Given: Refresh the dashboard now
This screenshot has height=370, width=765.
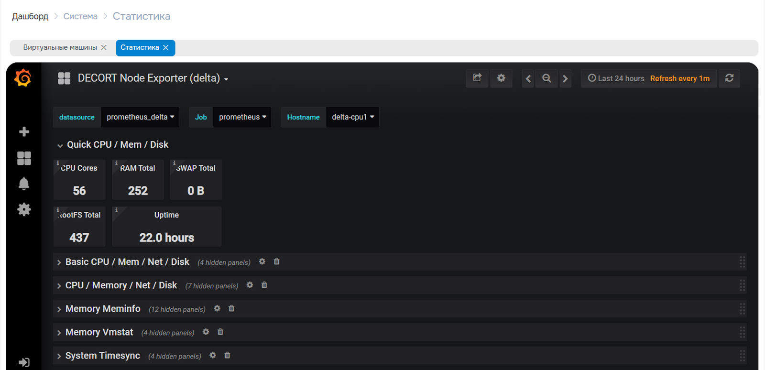Looking at the screenshot, I should click(729, 78).
